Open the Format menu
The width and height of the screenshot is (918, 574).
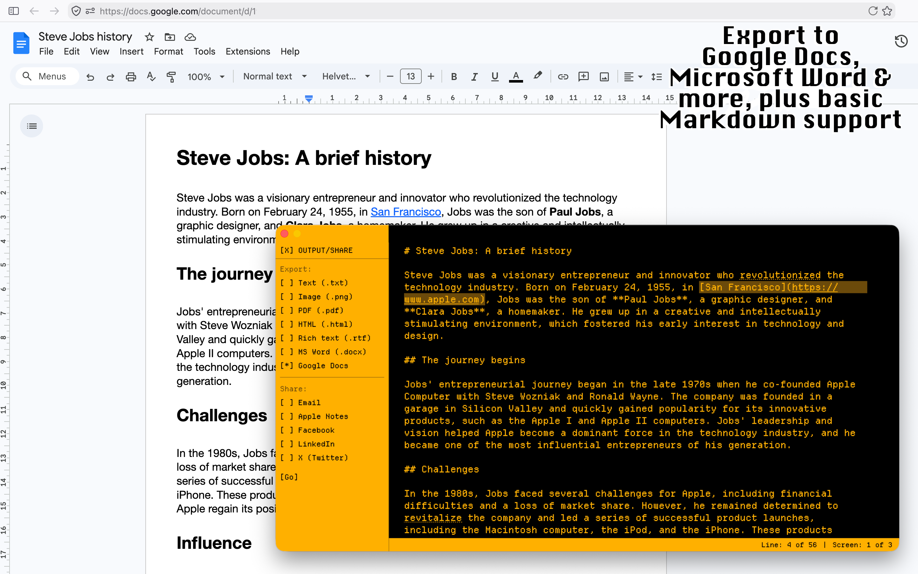(x=168, y=52)
